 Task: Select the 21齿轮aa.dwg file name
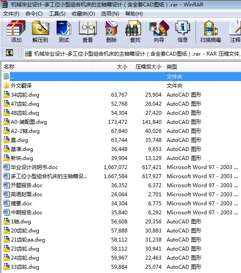tap(28, 239)
